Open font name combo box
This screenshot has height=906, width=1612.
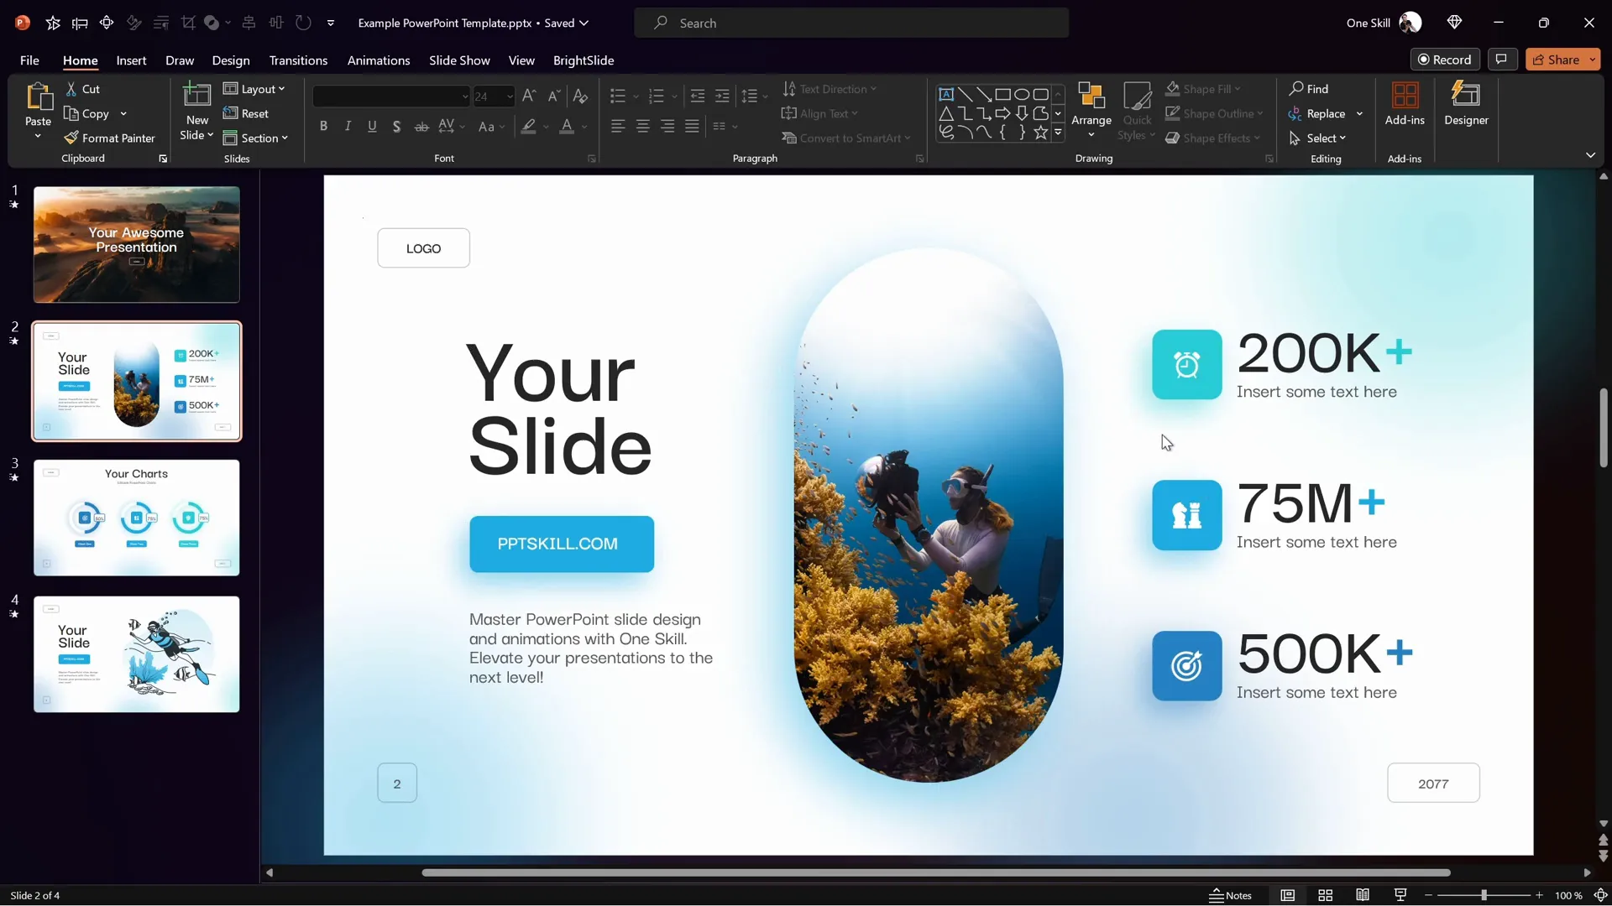391,96
